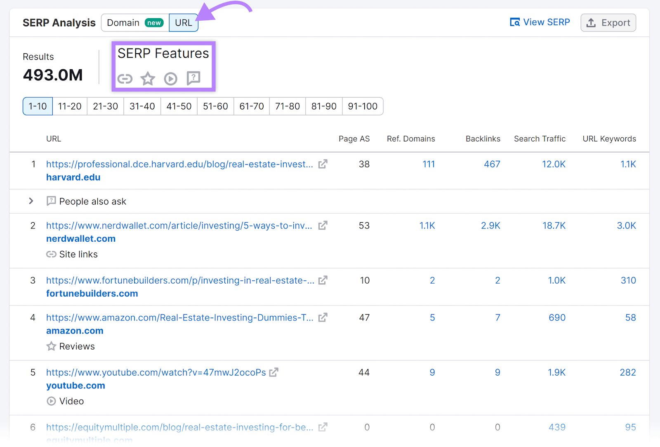Click the Export button

608,23
